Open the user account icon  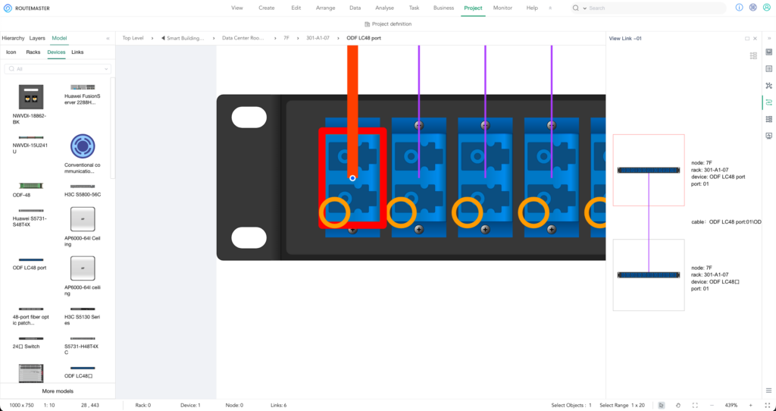(x=765, y=8)
